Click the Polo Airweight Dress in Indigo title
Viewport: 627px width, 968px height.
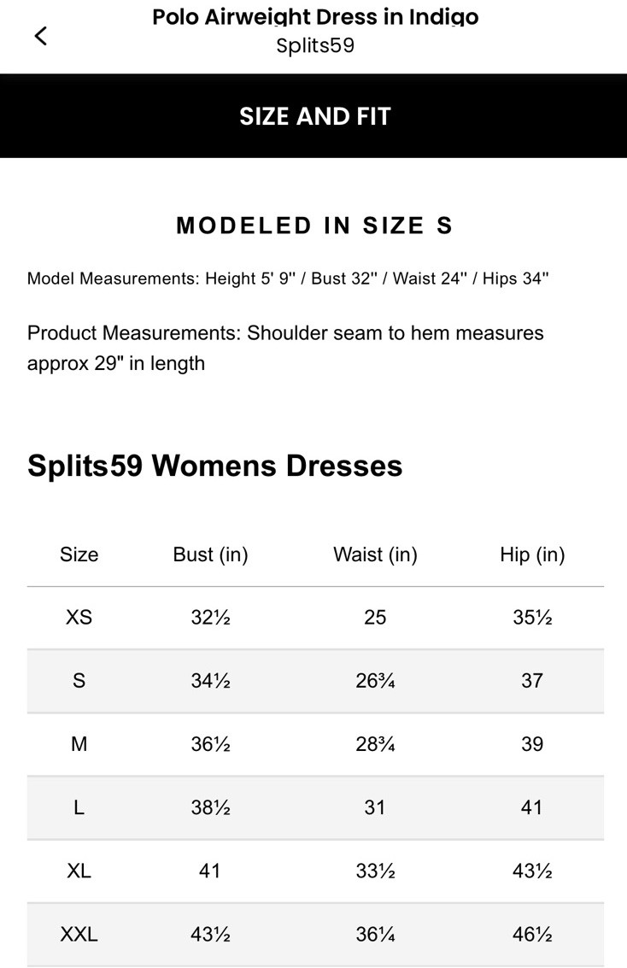click(315, 17)
